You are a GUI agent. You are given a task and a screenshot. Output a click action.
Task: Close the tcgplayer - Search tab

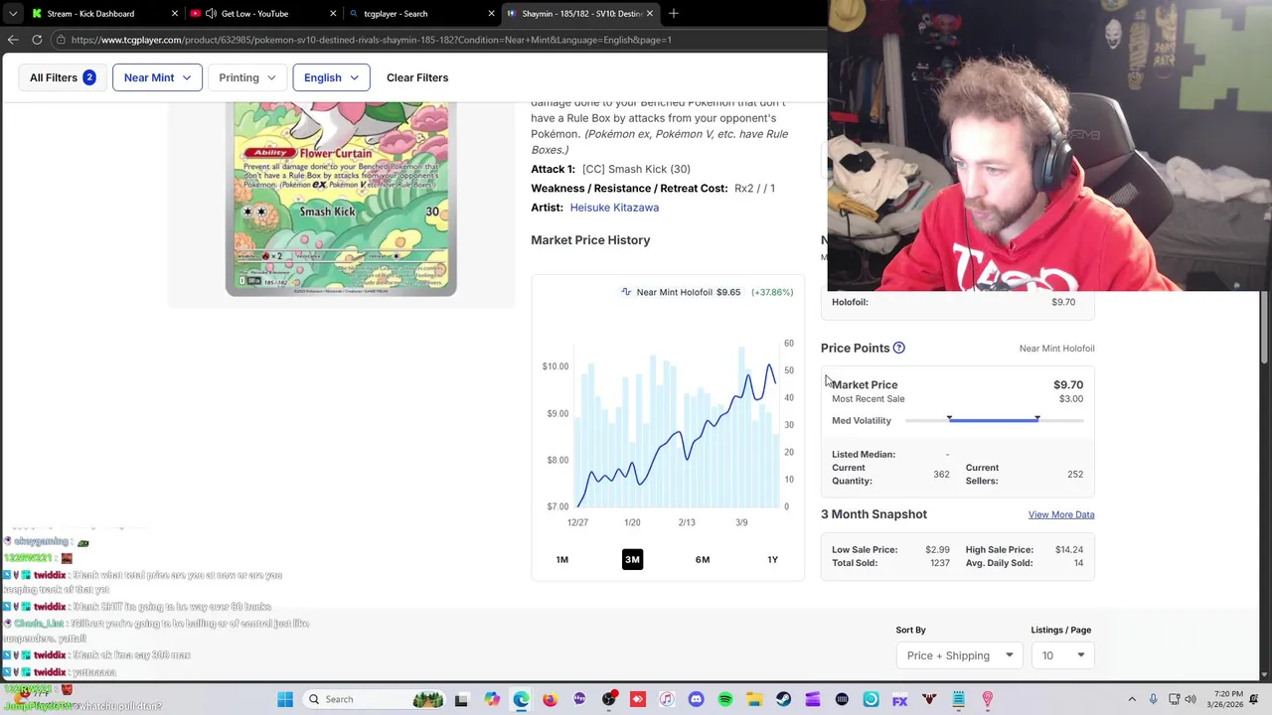tap(491, 13)
